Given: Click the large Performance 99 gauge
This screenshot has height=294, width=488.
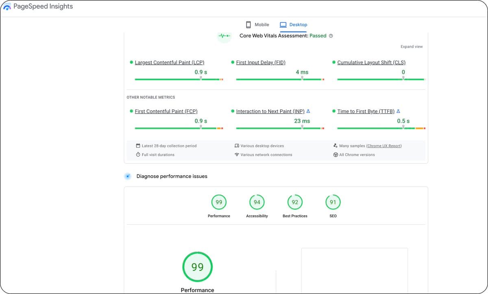Looking at the screenshot, I should 197,267.
